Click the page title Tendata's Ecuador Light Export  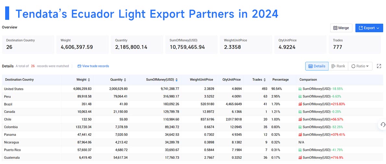point(147,14)
